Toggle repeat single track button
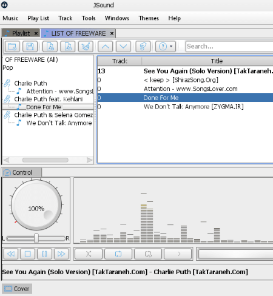The height and width of the screenshot is (296, 273). point(148,254)
